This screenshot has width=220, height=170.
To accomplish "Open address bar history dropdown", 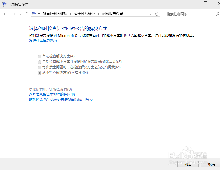I will pyautogui.click(x=150, y=14).
